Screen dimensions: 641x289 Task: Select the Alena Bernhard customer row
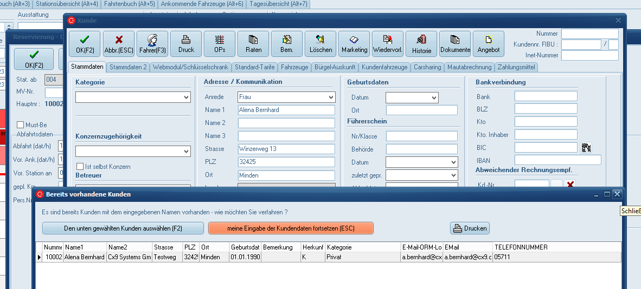point(84,258)
